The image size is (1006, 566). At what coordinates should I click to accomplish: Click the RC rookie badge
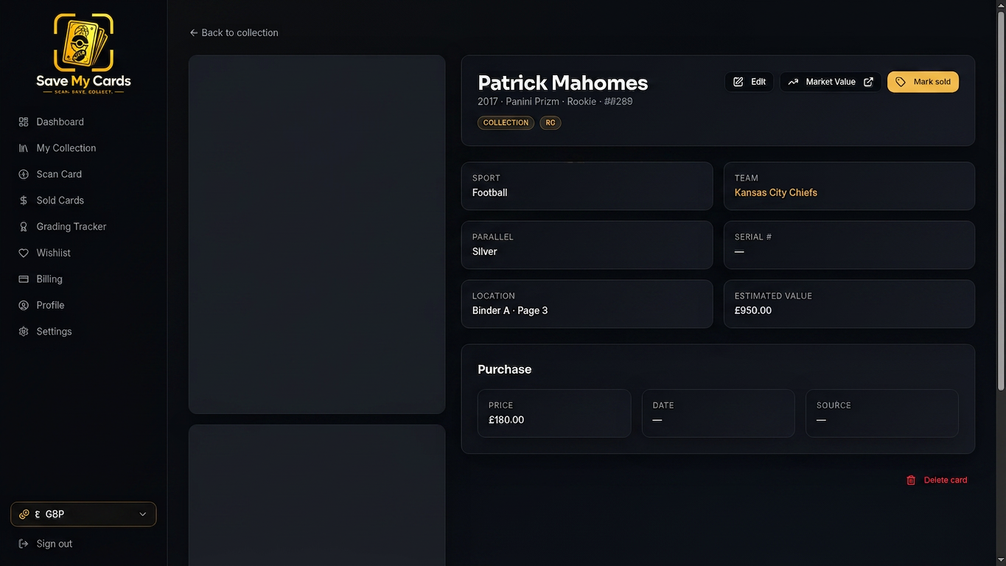551,122
